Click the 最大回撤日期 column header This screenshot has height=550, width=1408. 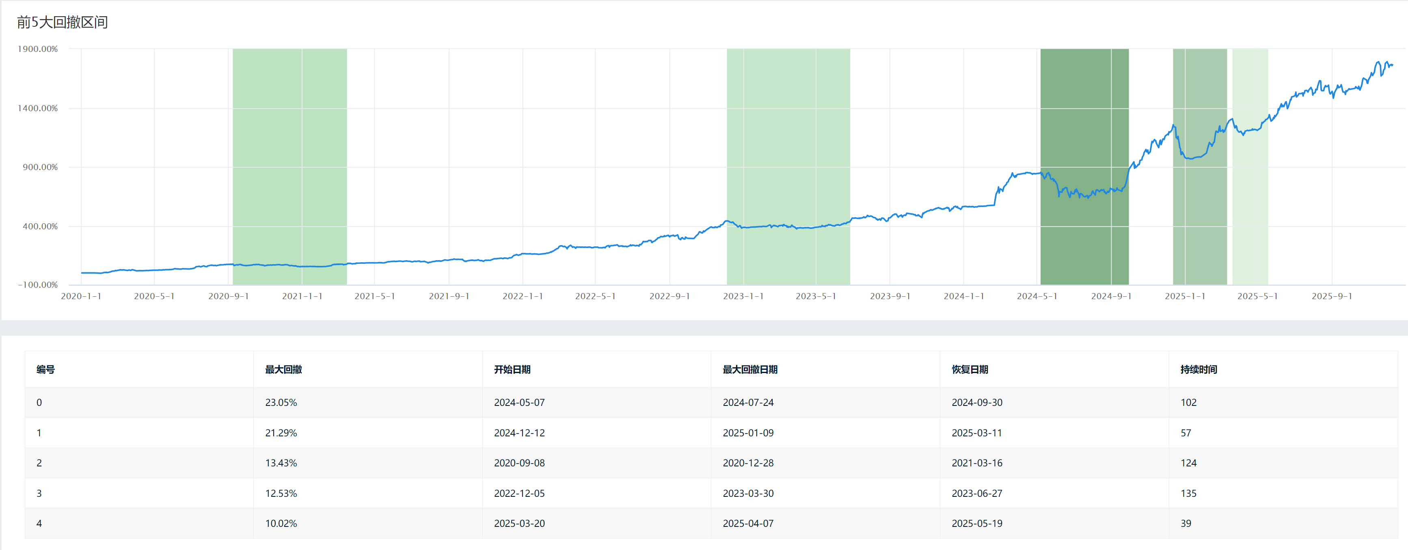coord(749,370)
